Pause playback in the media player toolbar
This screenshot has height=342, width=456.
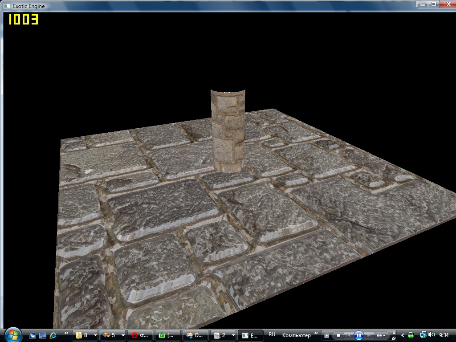(x=358, y=335)
